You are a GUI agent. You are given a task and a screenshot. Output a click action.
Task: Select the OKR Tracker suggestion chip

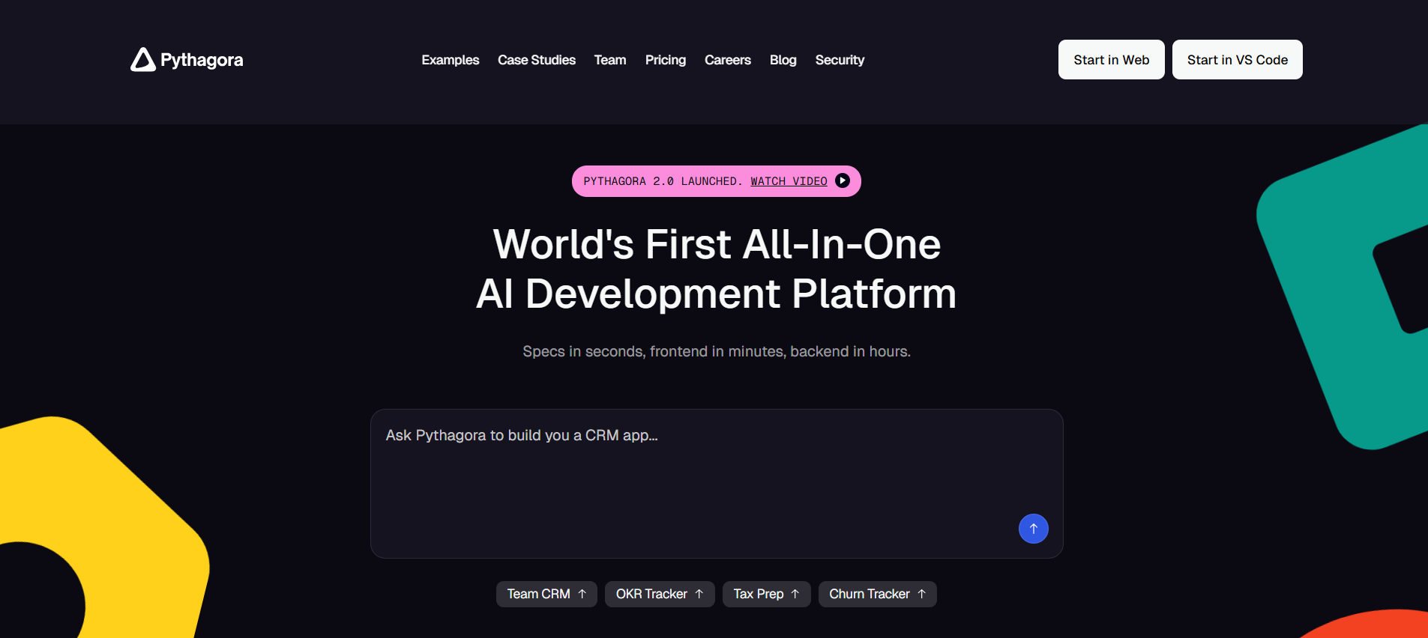tap(660, 594)
